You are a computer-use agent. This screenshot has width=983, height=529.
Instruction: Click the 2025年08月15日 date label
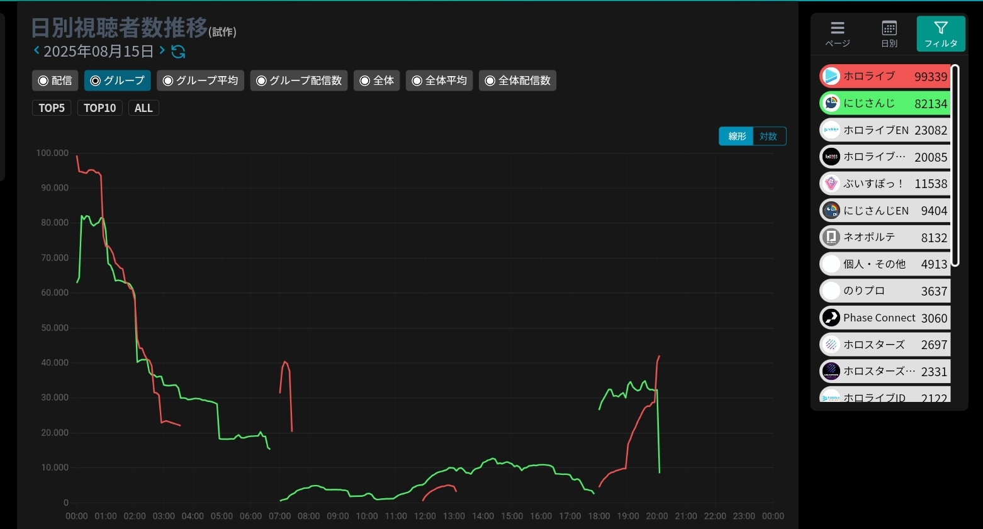(98, 52)
